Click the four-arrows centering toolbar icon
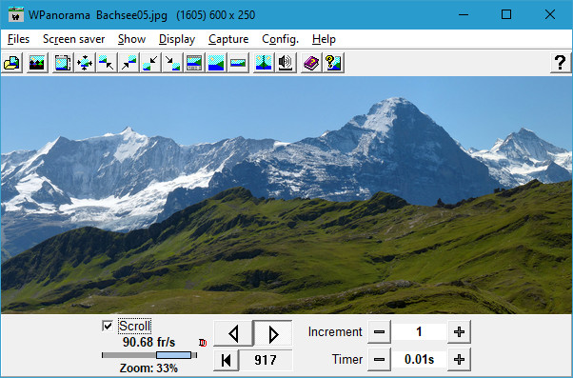 point(85,63)
